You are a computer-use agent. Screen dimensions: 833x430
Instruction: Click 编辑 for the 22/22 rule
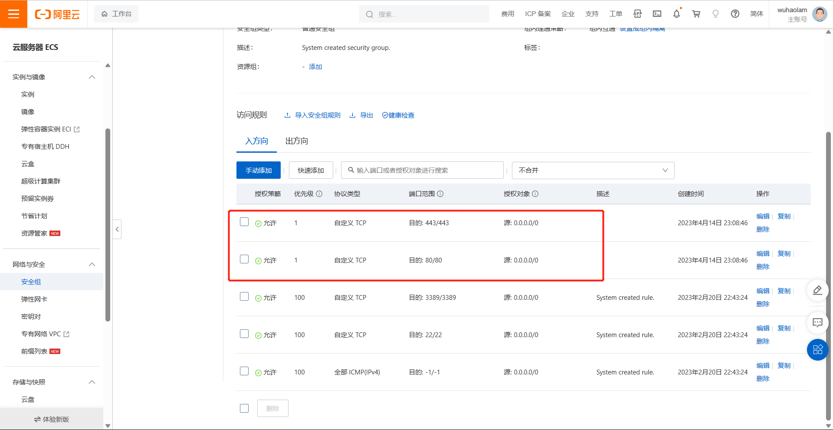[x=763, y=328]
